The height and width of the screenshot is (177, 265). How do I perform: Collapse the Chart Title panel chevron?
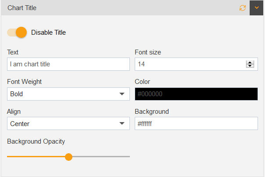point(257,7)
